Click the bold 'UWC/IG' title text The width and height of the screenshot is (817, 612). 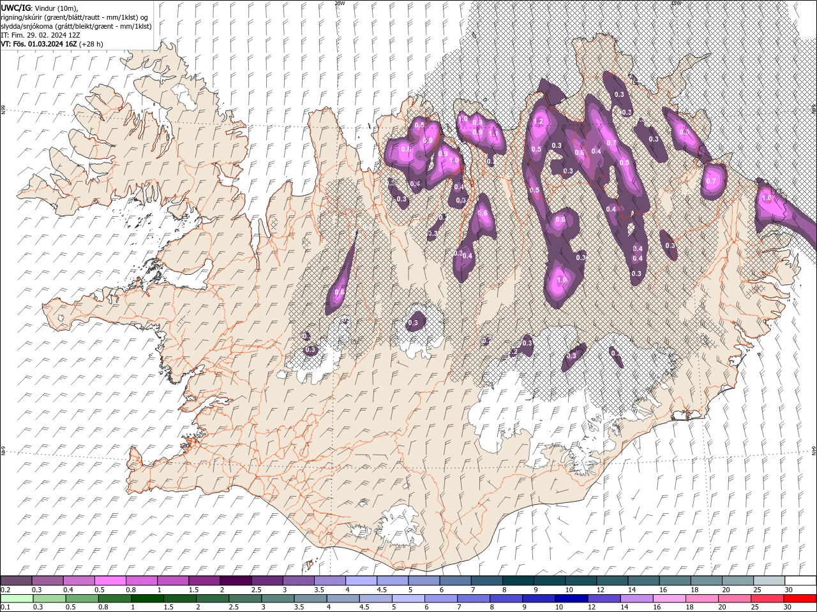click(15, 8)
